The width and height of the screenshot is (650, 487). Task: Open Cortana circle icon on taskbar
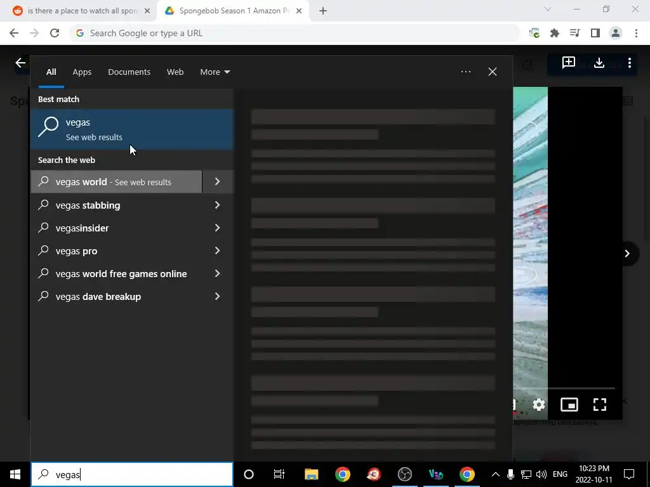[x=249, y=474]
